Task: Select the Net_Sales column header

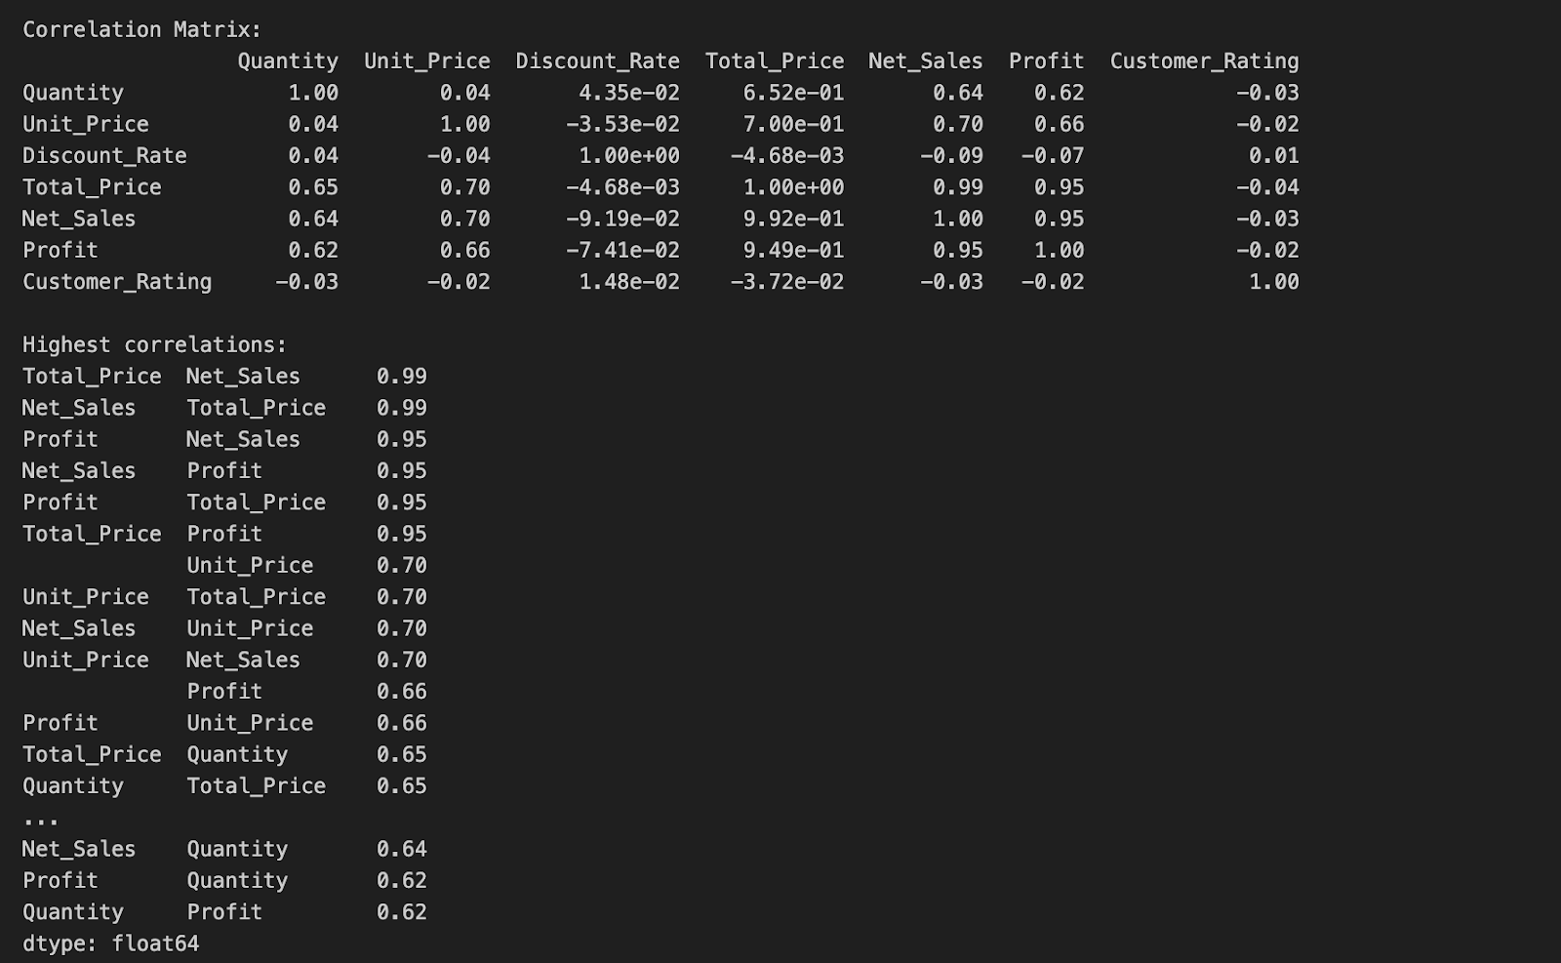Action: click(925, 61)
